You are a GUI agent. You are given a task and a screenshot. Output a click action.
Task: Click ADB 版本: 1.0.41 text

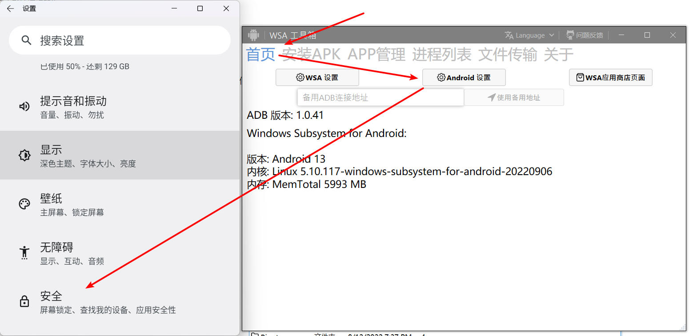pyautogui.click(x=285, y=116)
